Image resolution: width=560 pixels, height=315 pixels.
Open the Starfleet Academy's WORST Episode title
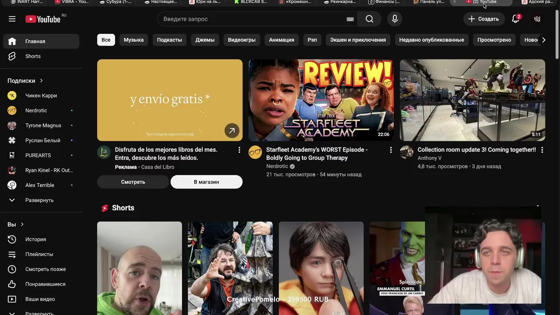(x=317, y=154)
